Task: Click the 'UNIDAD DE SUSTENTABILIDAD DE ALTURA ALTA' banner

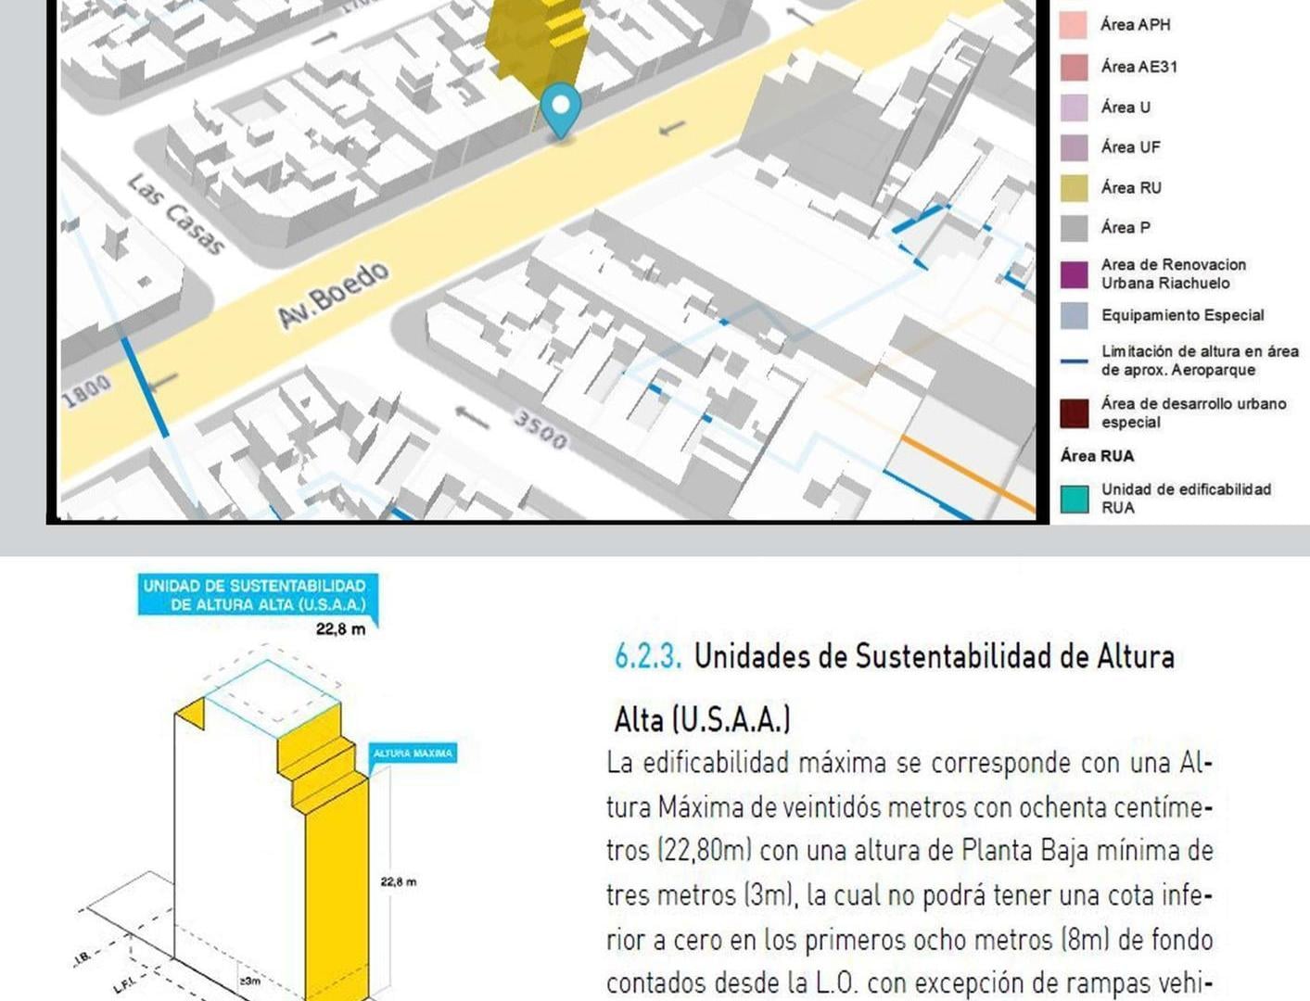Action: tap(258, 595)
